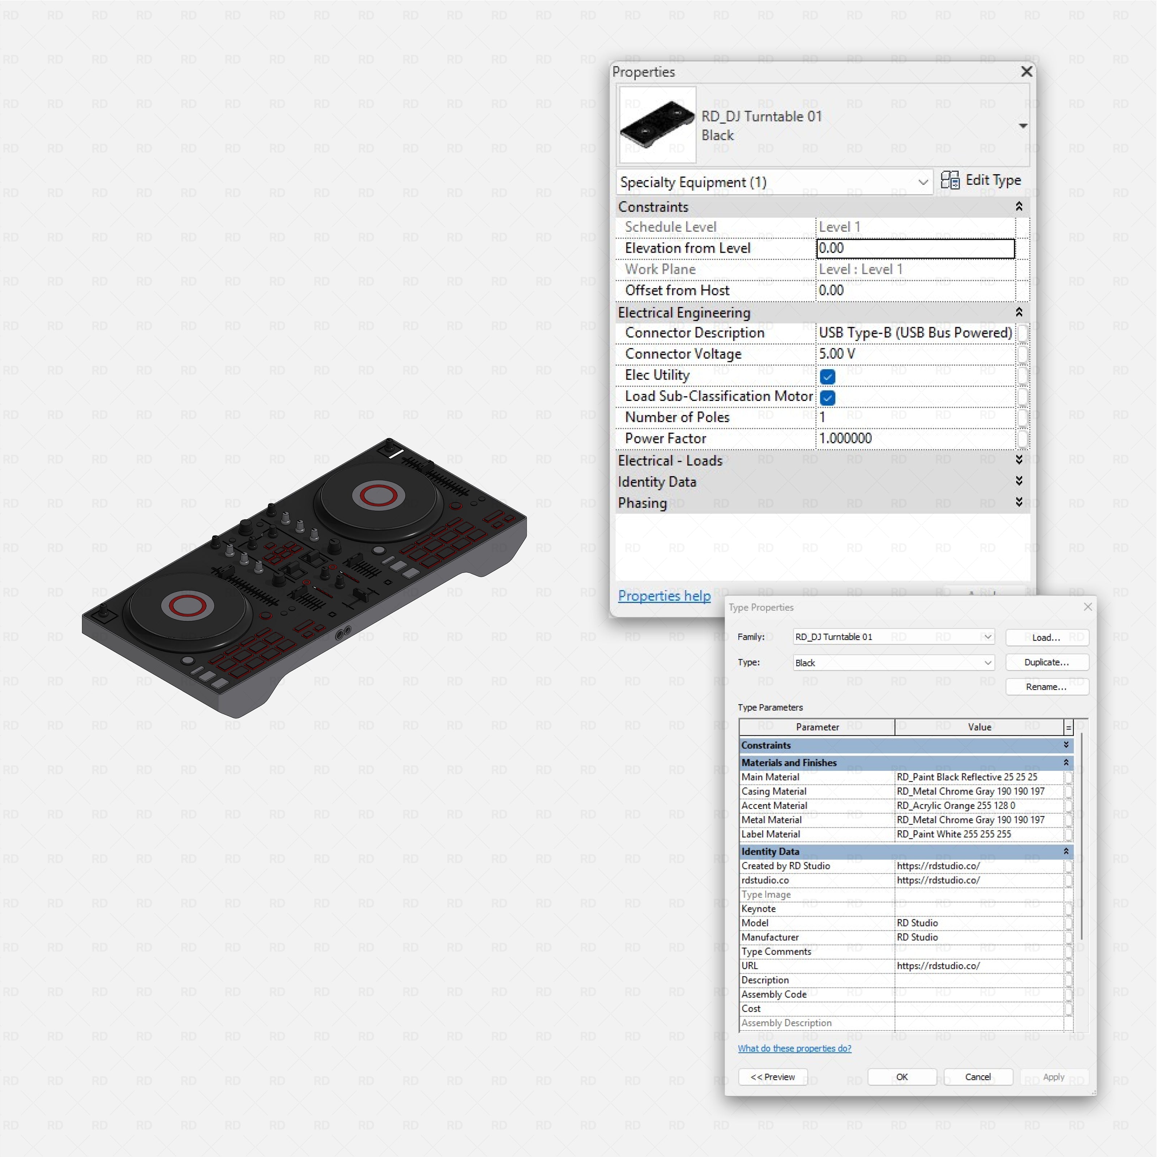This screenshot has width=1157, height=1157.
Task: Open the Properties help link
Action: click(664, 596)
